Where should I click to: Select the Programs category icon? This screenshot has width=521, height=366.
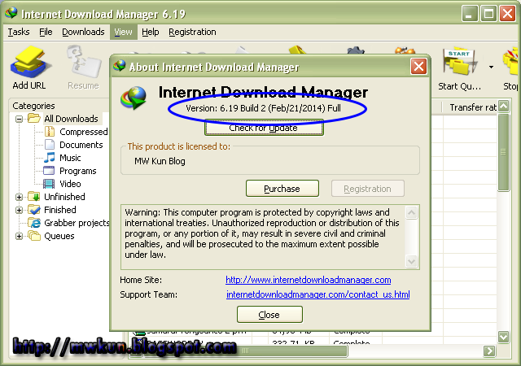coord(49,171)
